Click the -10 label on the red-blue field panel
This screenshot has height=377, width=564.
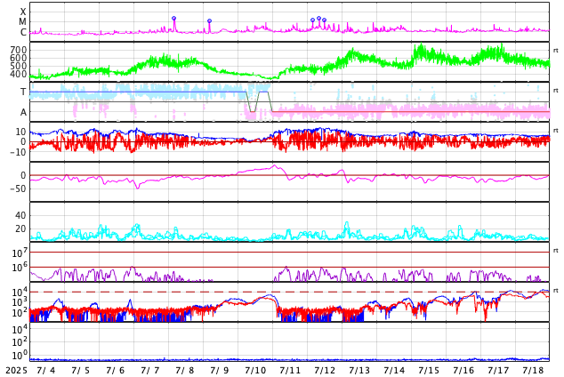tap(19, 152)
